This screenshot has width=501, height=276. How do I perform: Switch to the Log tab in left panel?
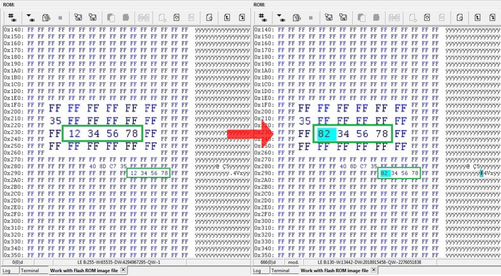coord(7,271)
